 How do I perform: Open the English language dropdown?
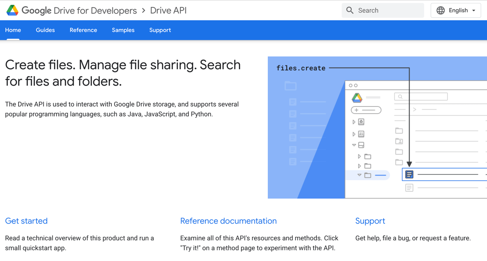(x=456, y=10)
